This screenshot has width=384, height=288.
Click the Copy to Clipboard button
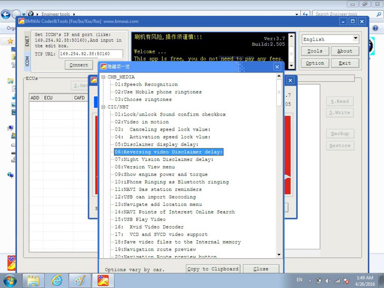213,269
